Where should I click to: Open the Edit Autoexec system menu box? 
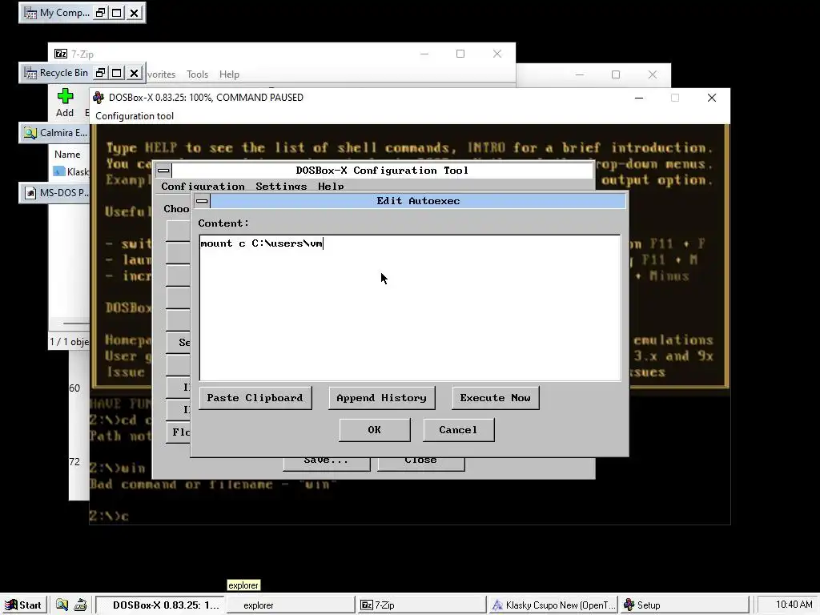click(202, 201)
